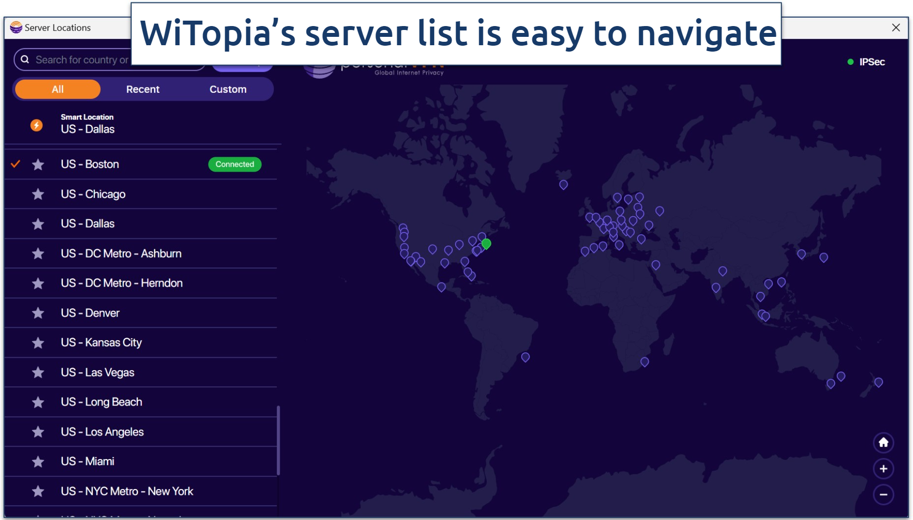913x520 pixels.
Task: Click the Smart Location lightning icon
Action: (x=37, y=125)
